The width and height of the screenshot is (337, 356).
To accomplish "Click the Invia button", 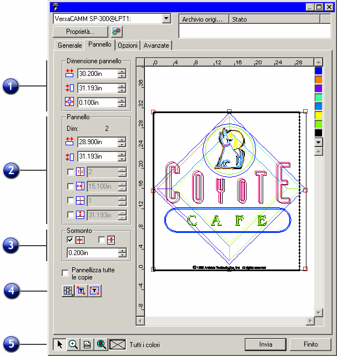I will 265,344.
